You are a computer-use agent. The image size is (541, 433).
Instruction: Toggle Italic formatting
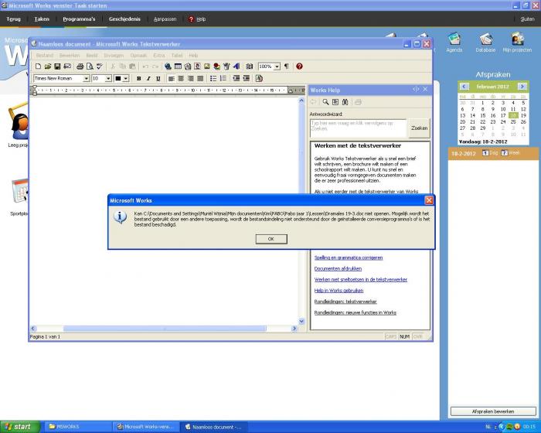(x=148, y=79)
